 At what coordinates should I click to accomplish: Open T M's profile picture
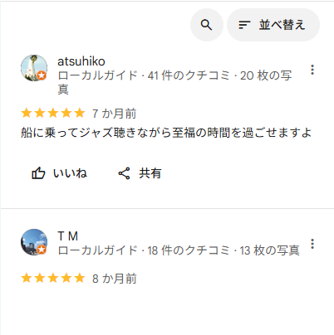click(x=34, y=242)
